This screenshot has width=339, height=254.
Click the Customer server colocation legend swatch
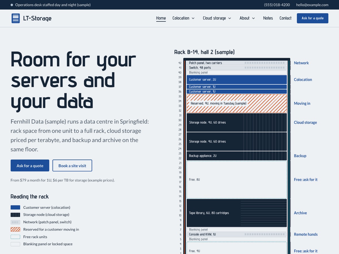coord(15,207)
